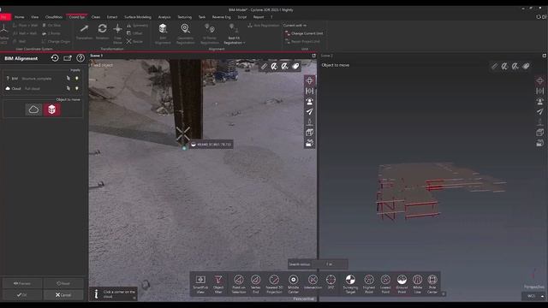Toggle the Object Filter
The image size is (548, 308).
tap(218, 283)
